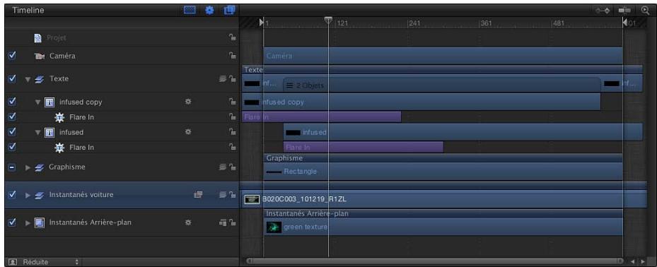Viewport: 657px width, 267px height.
Task: Click the gear badge on Instantanés Arrière-plan row
Action: click(189, 222)
